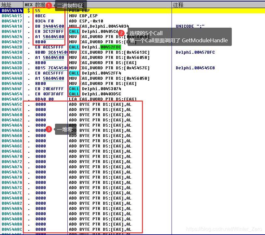The height and width of the screenshot is (235, 265).
Task: Select hex bytes 8D40 00
Action: click(44, 99)
